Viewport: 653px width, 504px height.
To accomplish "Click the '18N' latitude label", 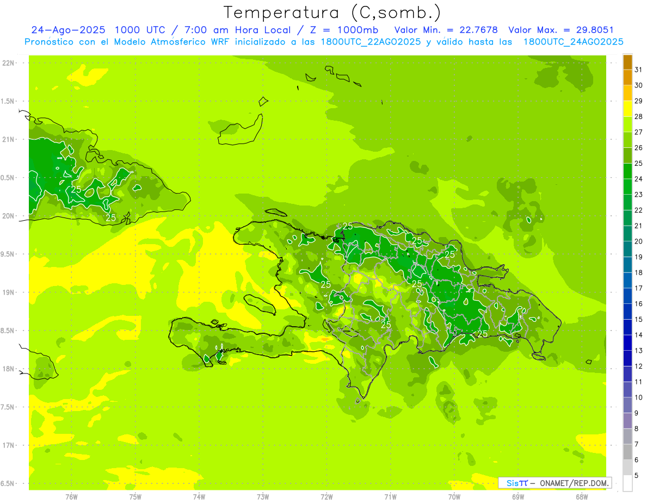I will [x=8, y=369].
